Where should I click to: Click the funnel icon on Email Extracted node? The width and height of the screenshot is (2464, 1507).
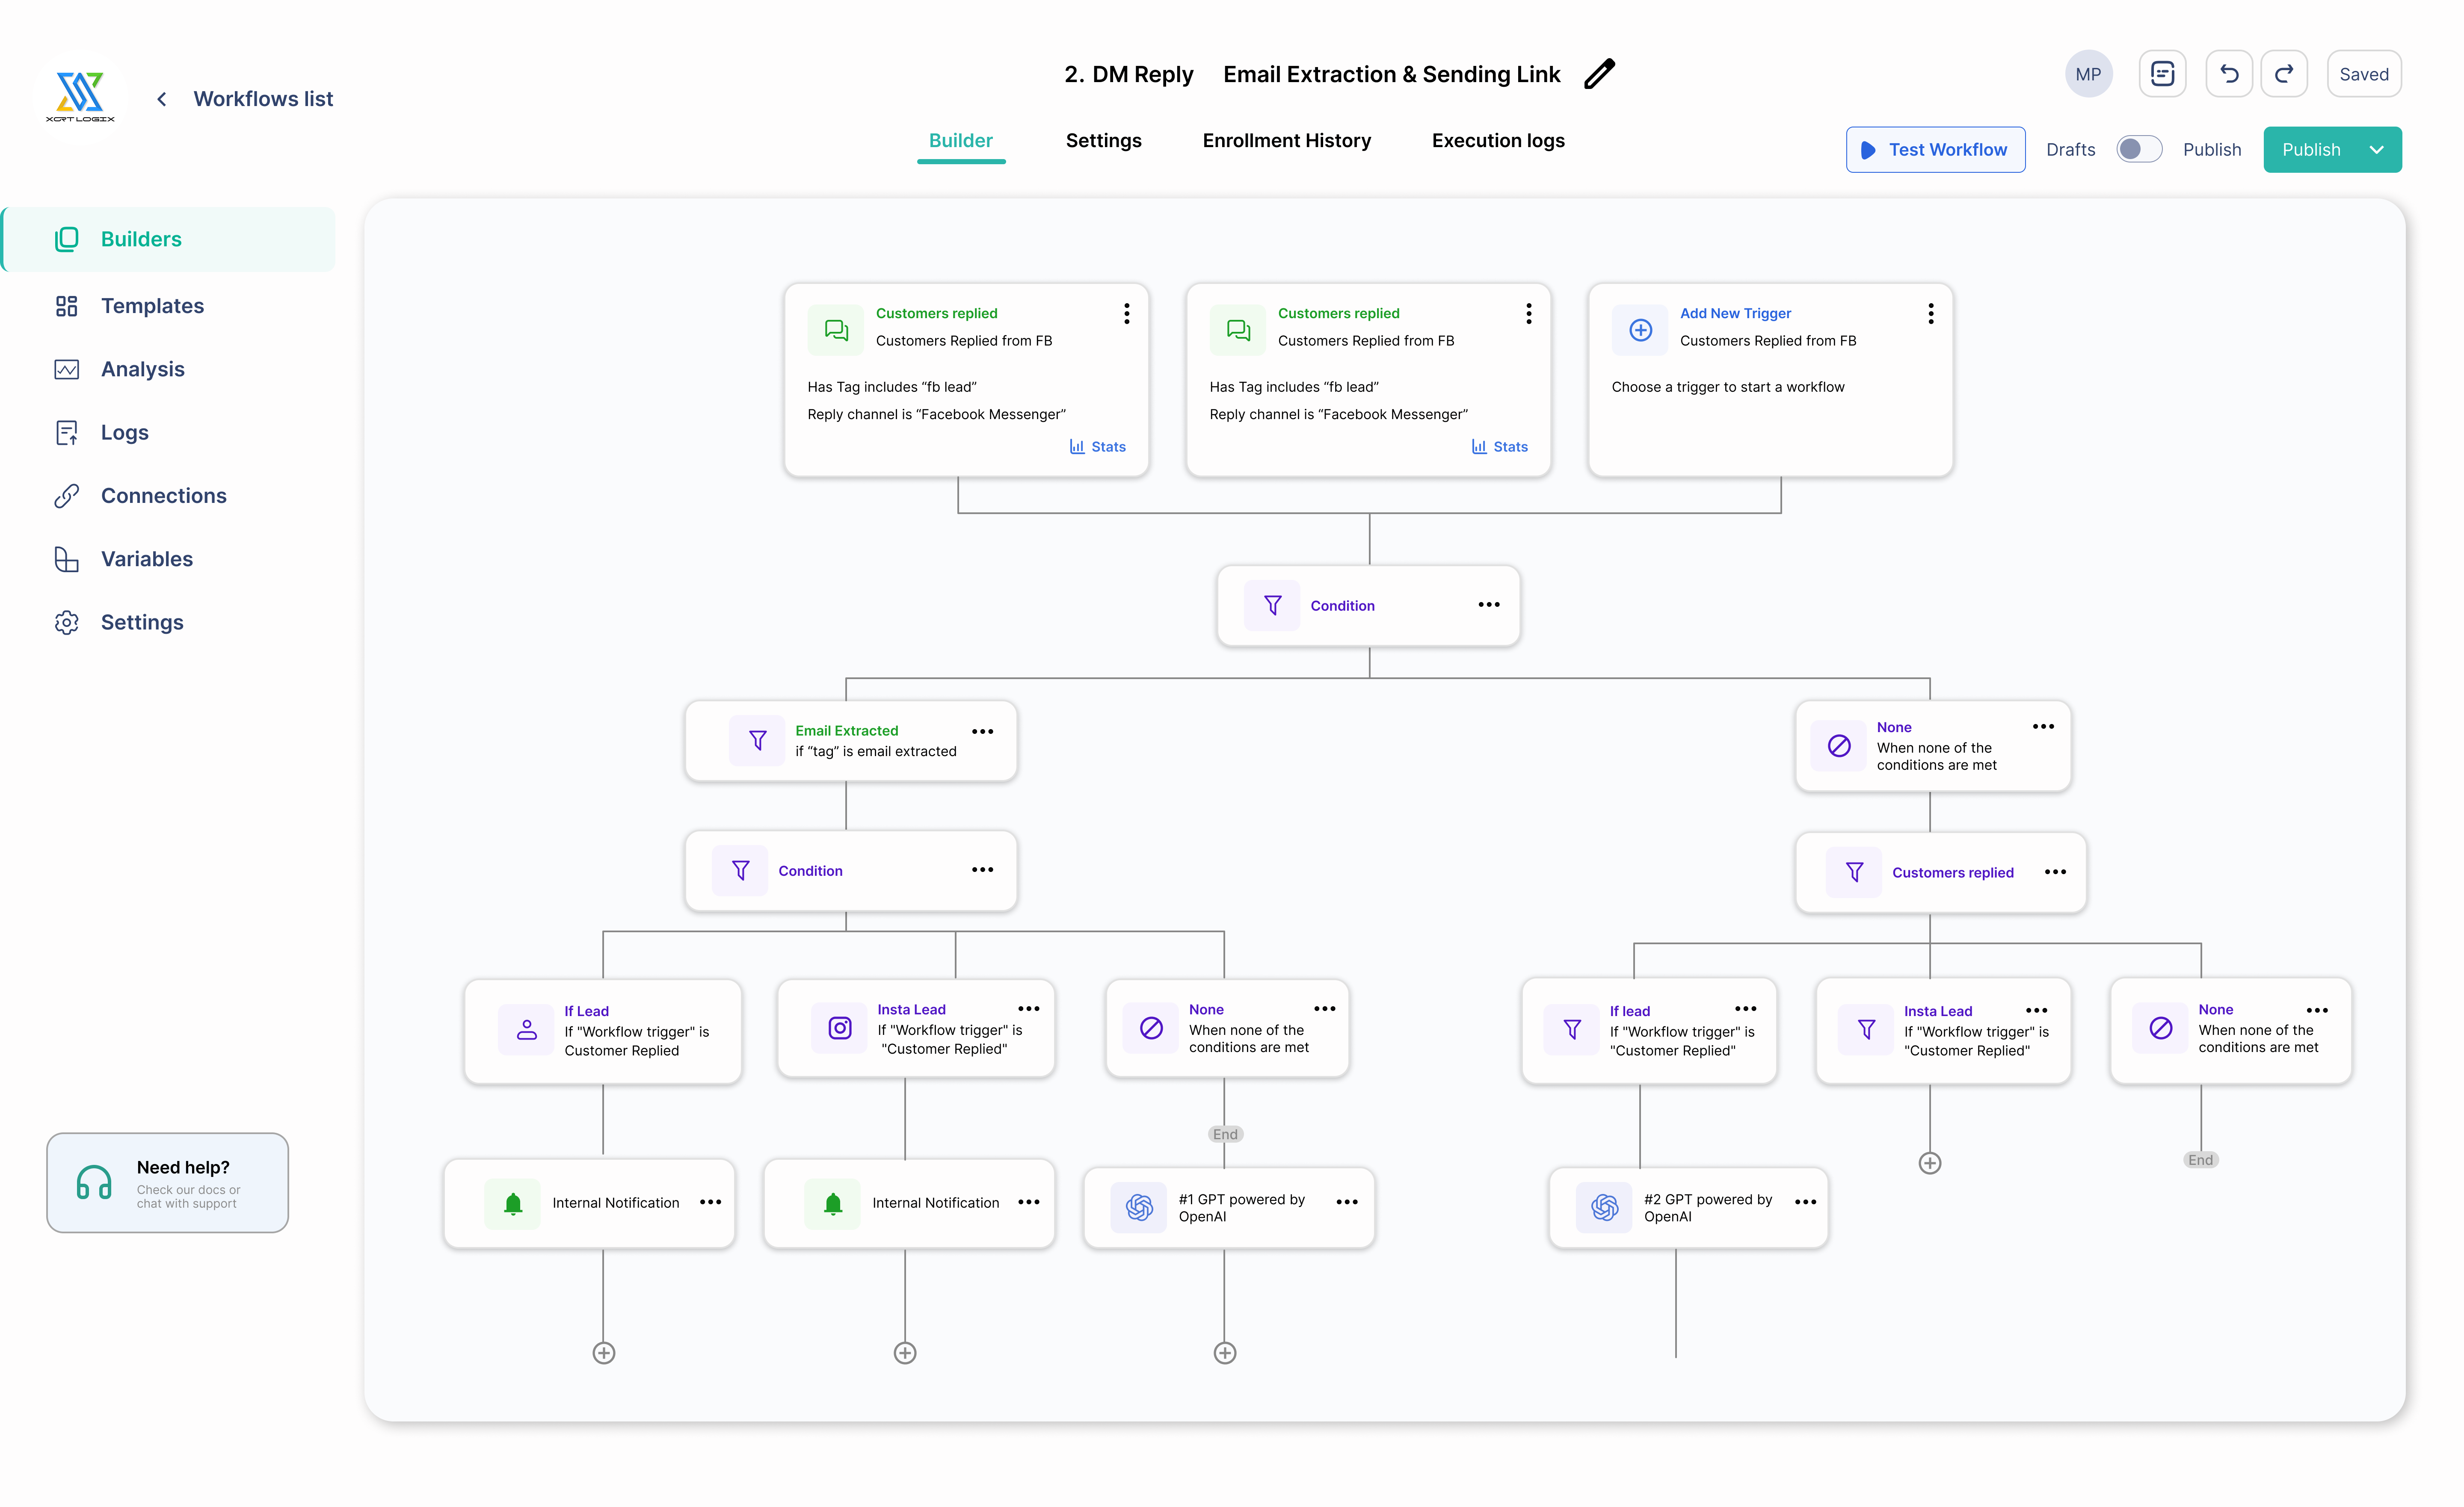[x=757, y=740]
